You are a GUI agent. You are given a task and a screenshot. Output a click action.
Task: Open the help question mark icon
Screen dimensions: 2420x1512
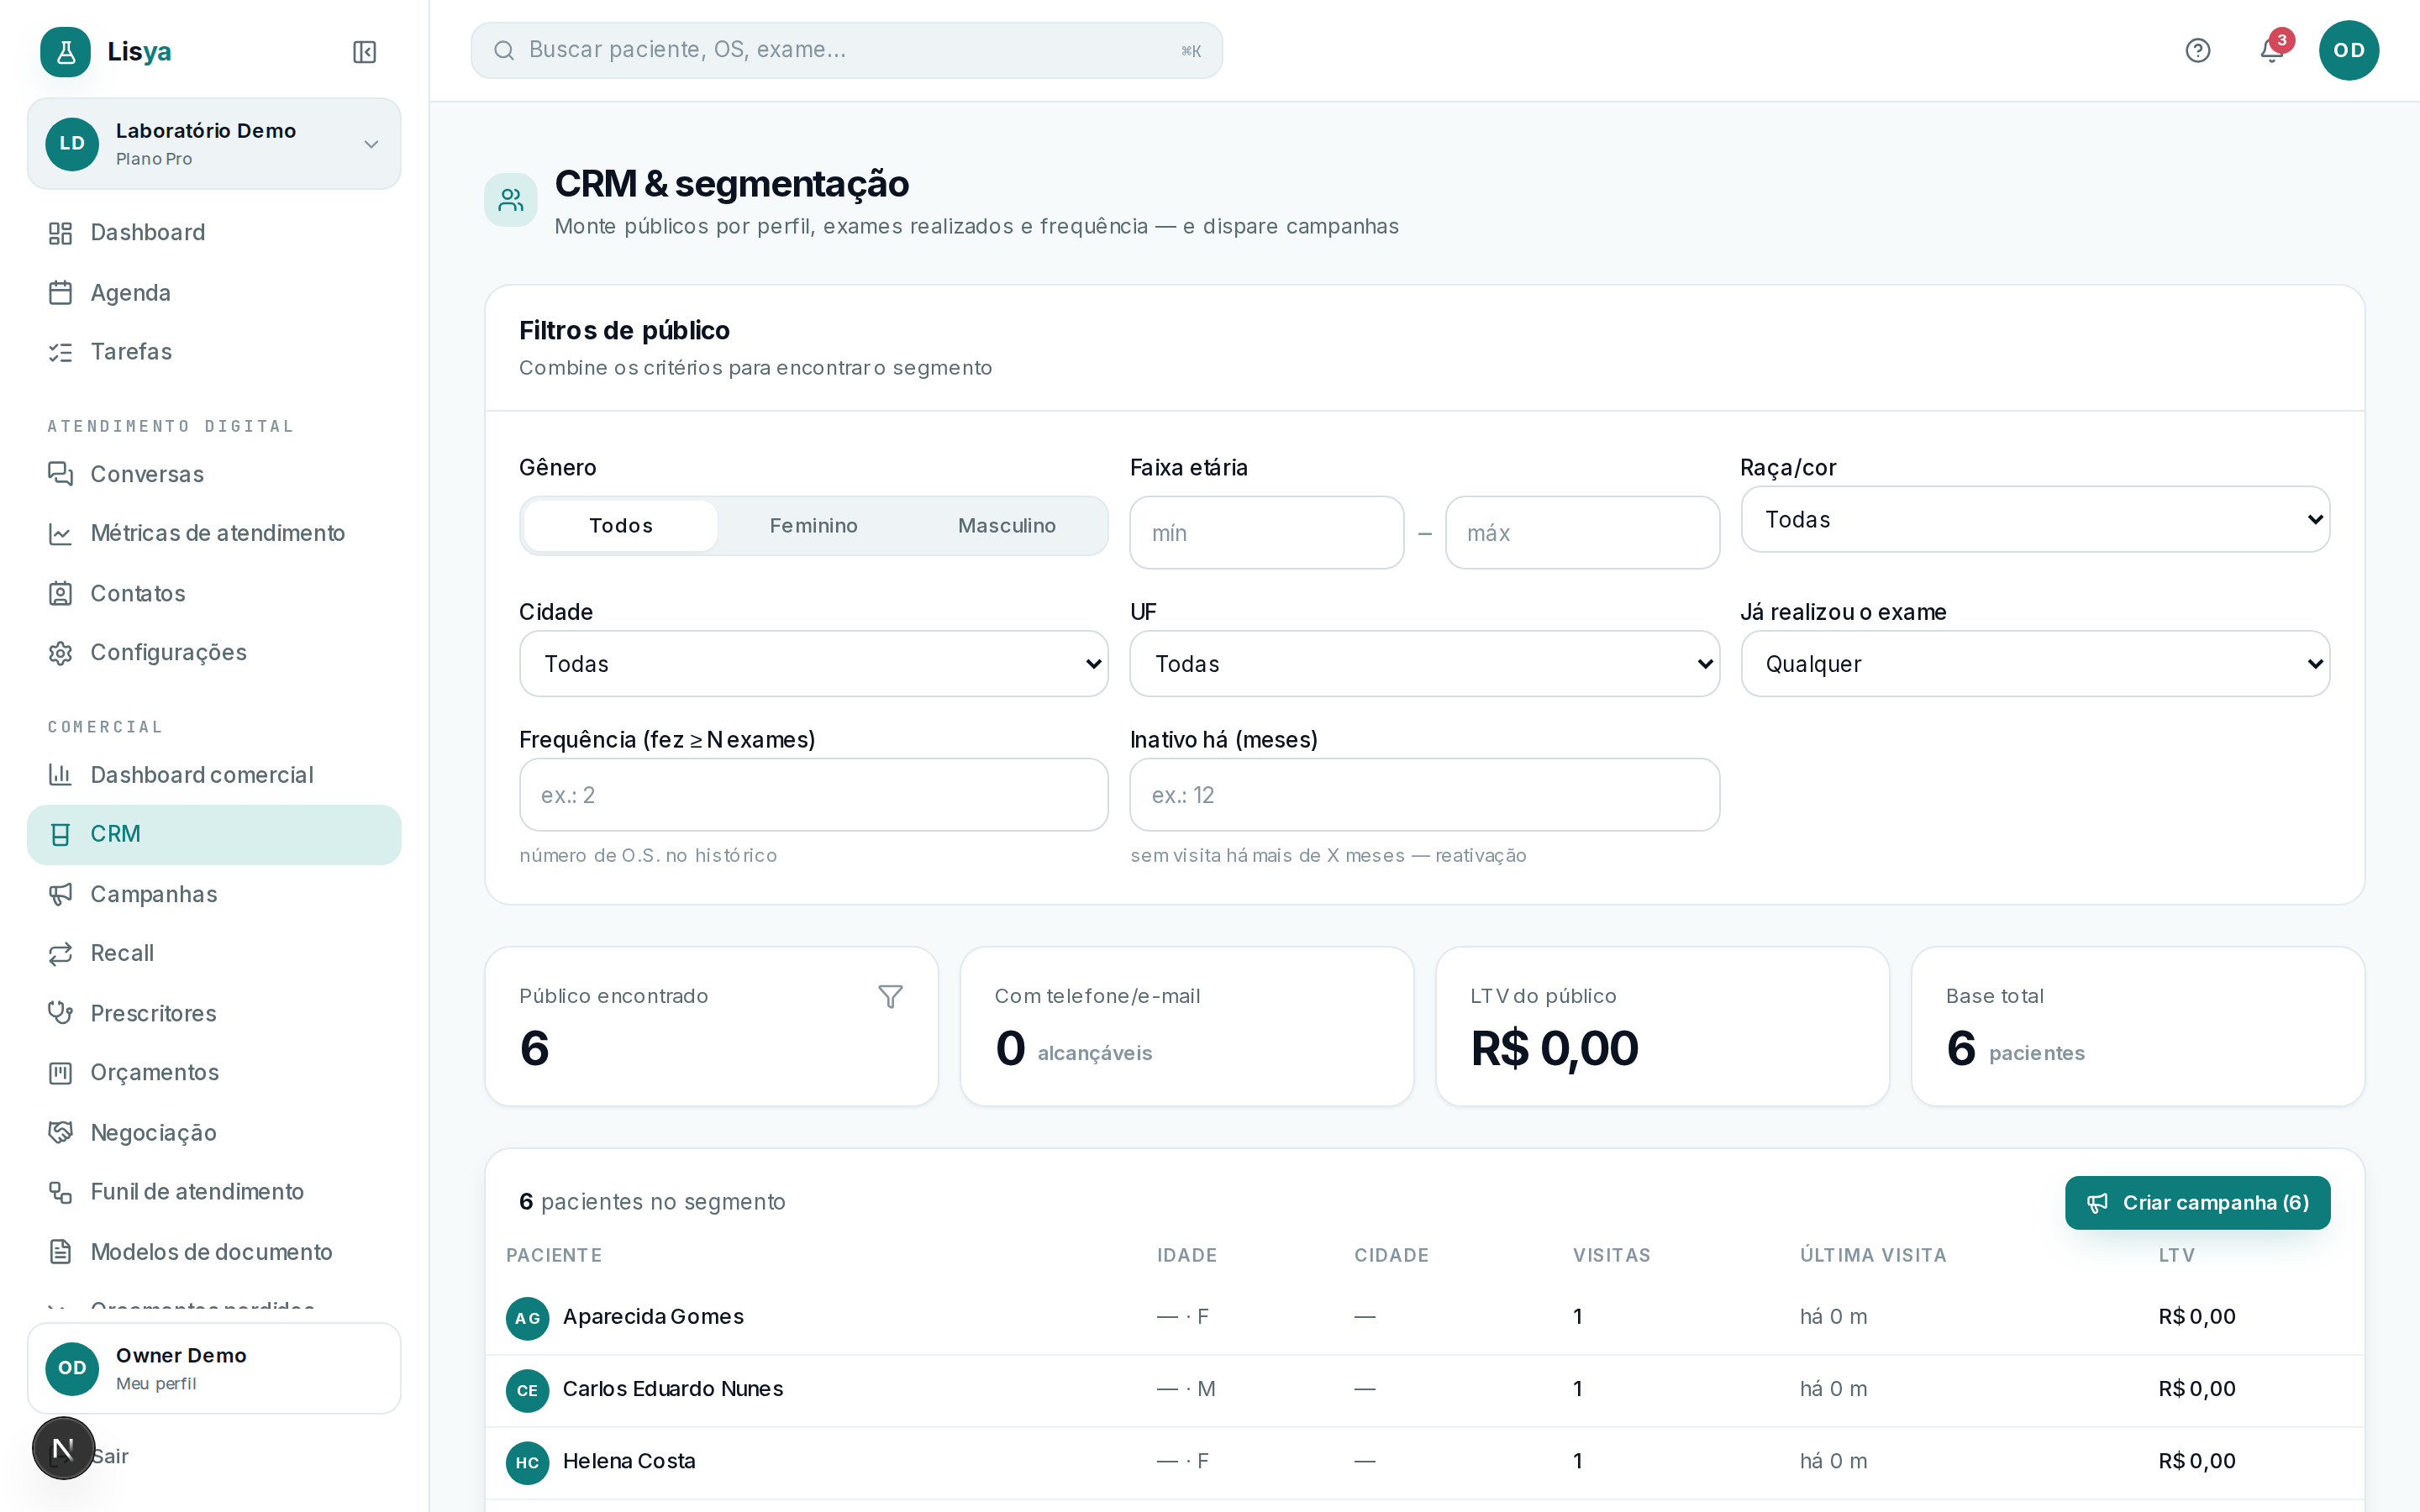[x=2197, y=50]
